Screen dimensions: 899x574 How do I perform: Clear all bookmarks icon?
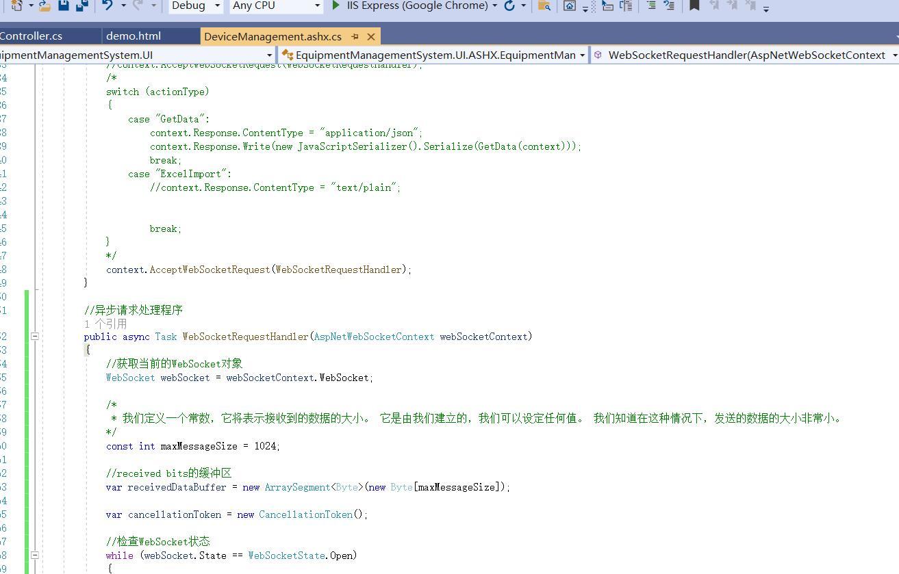750,5
